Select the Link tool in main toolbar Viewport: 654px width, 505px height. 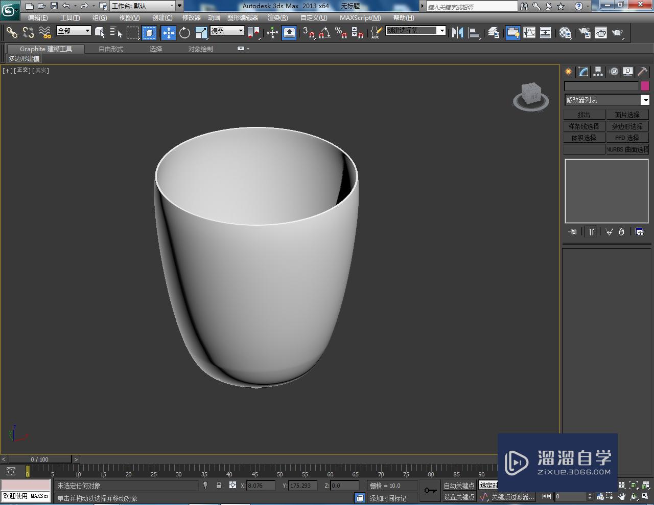[x=11, y=32]
